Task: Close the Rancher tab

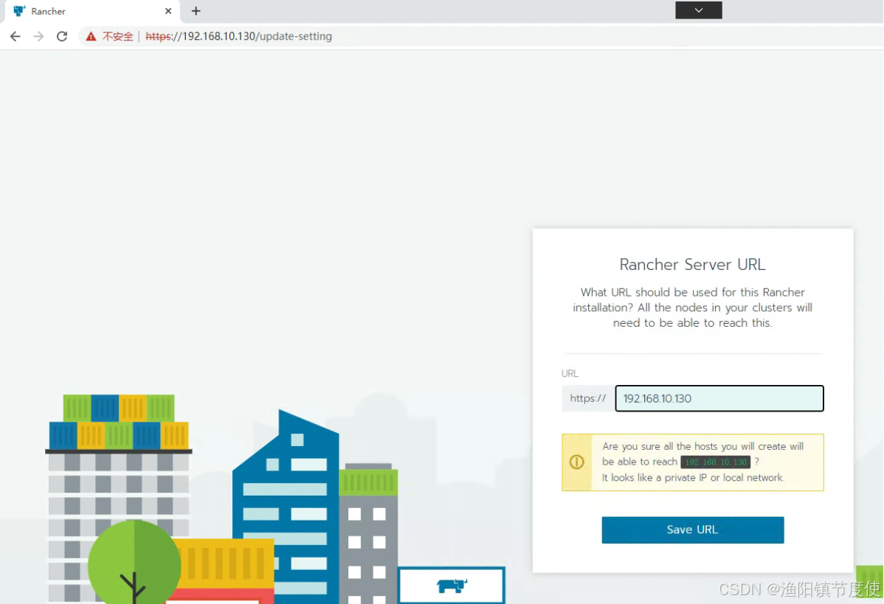Action: (168, 11)
